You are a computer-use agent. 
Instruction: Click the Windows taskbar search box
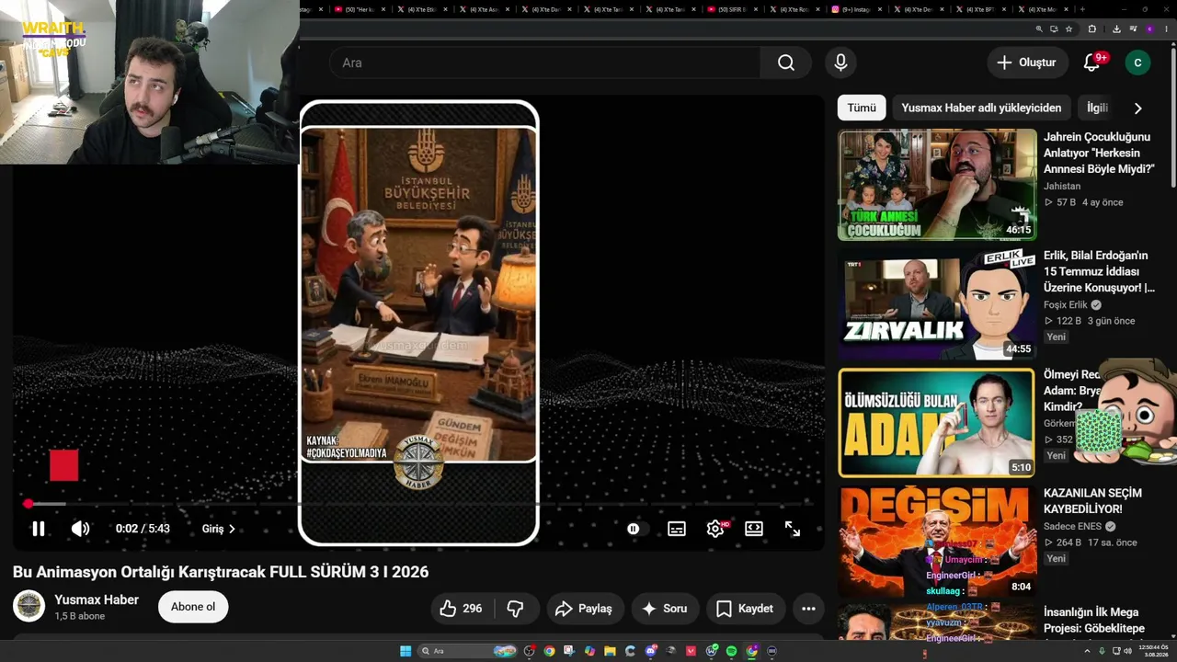coord(467,651)
